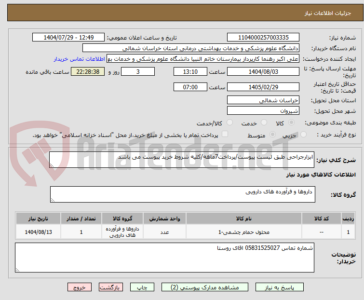The width and height of the screenshot is (364, 300).
Task: Click the resize handle of description box
Action: pos(52,165)
